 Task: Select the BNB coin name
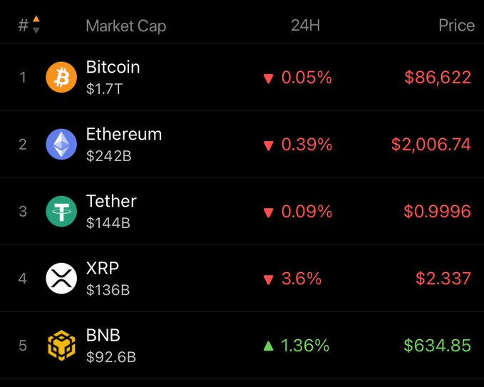click(x=103, y=335)
